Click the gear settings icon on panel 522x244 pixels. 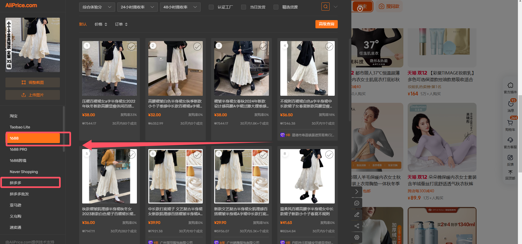pos(357,237)
